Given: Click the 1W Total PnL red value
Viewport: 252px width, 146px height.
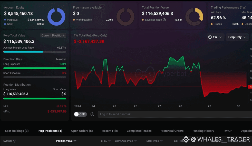Looking at the screenshot, I should click(x=89, y=41).
